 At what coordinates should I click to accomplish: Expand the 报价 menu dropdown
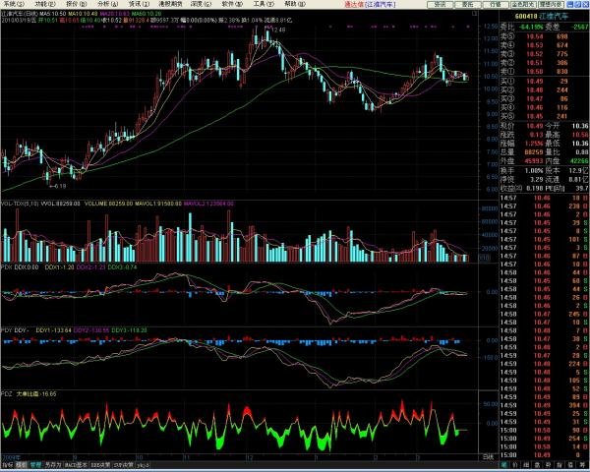[73, 4]
